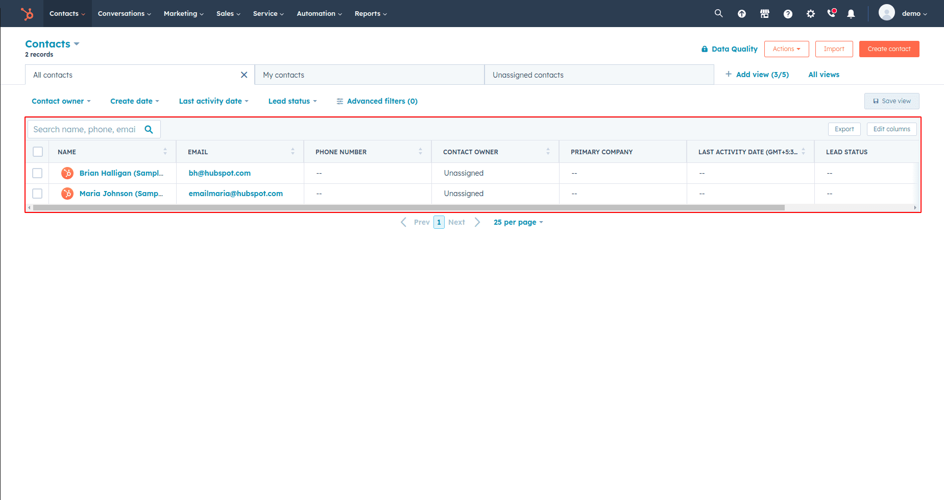Open the search magnifier in top bar

[x=718, y=13]
